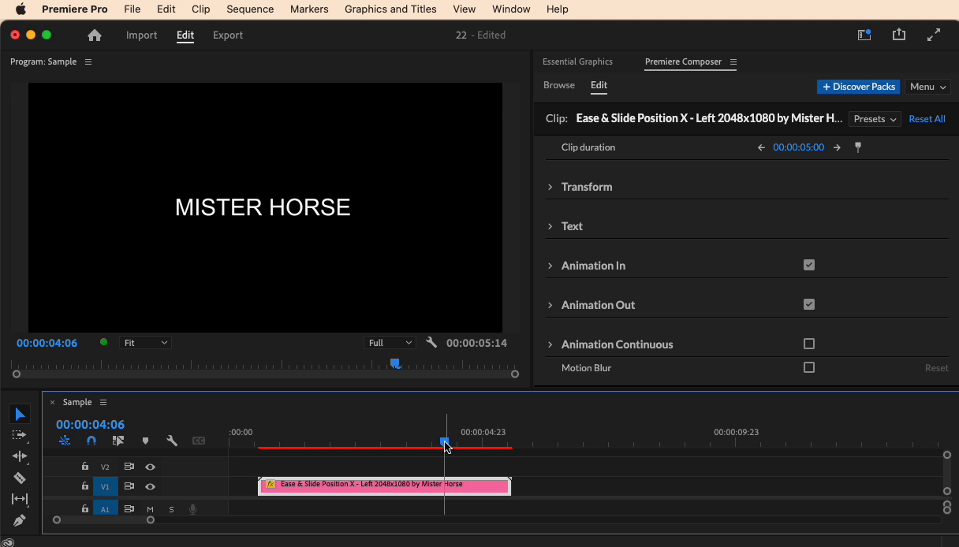959x547 pixels.
Task: Open Premiere Composer panel menu
Action: [x=733, y=61]
